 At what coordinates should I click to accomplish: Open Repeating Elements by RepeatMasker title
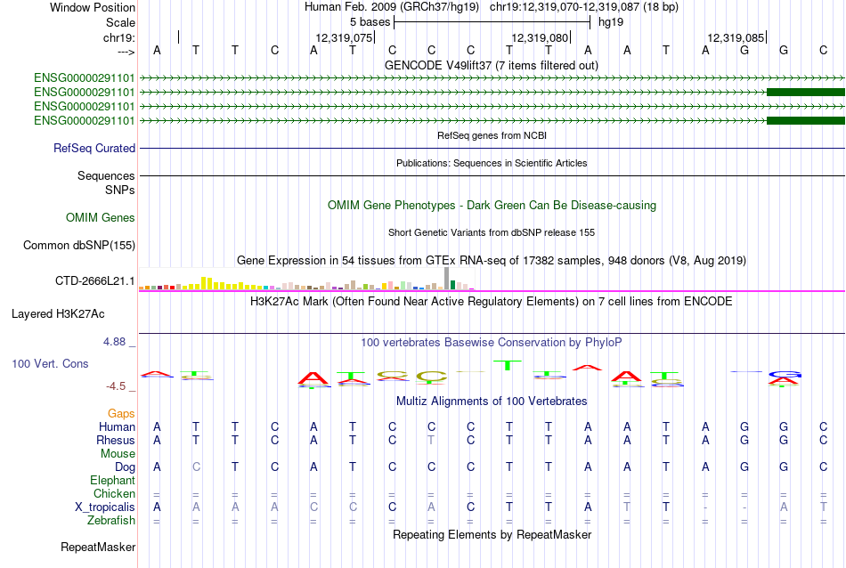pos(492,534)
